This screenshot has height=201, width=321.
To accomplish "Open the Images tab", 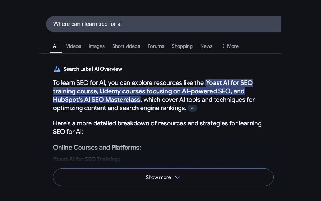I will point(97,46).
